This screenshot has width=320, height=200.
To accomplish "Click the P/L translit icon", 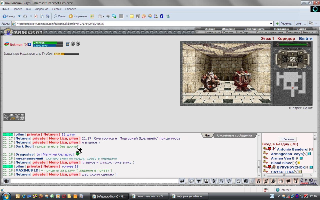I will 221,181.
